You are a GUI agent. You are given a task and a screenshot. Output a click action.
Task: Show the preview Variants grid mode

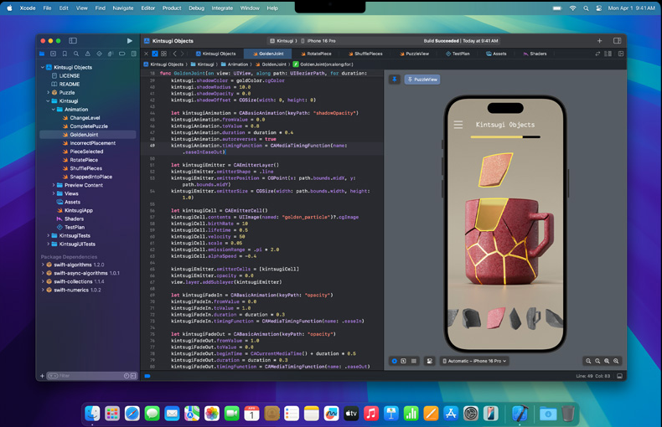(414, 361)
